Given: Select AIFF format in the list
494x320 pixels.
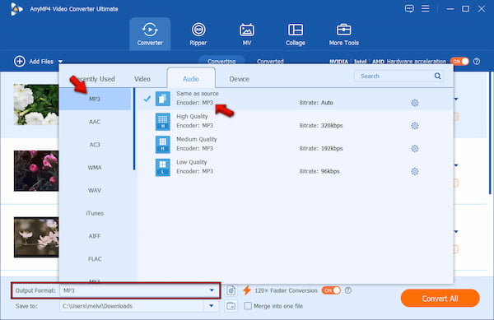Looking at the screenshot, I should coord(95,236).
